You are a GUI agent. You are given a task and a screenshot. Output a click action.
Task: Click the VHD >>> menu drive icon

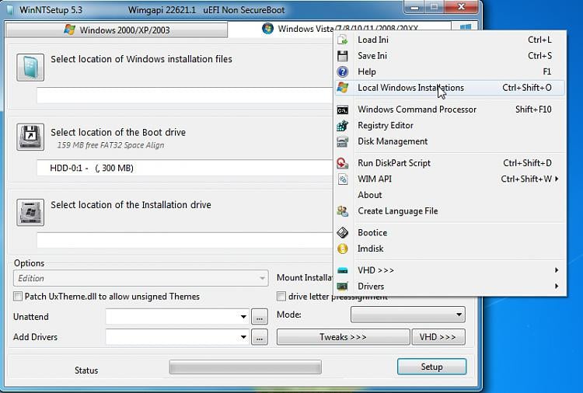point(343,270)
